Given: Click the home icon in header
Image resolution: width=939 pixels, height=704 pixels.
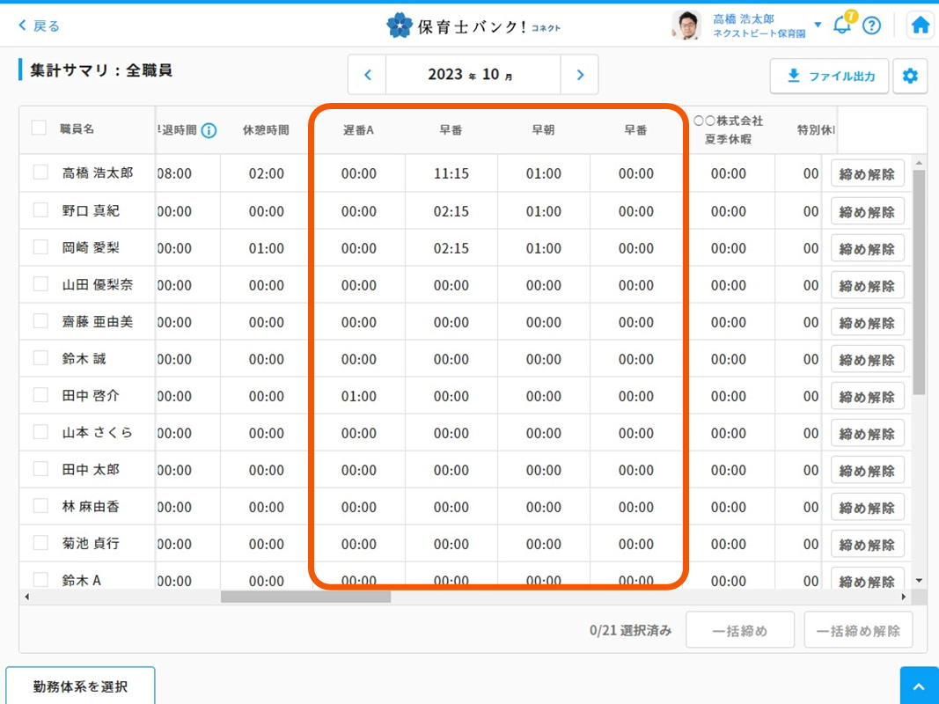Looking at the screenshot, I should pyautogui.click(x=921, y=26).
